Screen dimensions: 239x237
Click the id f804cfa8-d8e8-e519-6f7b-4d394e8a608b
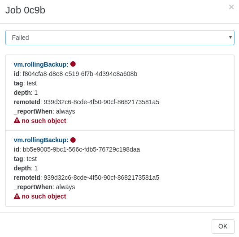[x=80, y=74]
